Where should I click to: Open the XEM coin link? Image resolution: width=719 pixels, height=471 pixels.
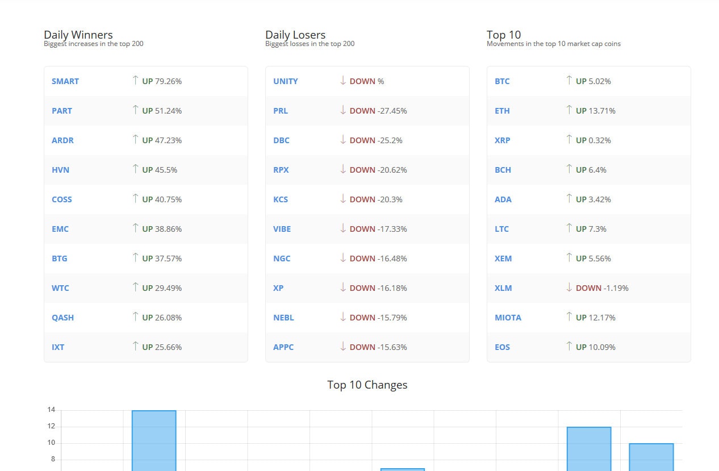point(503,259)
